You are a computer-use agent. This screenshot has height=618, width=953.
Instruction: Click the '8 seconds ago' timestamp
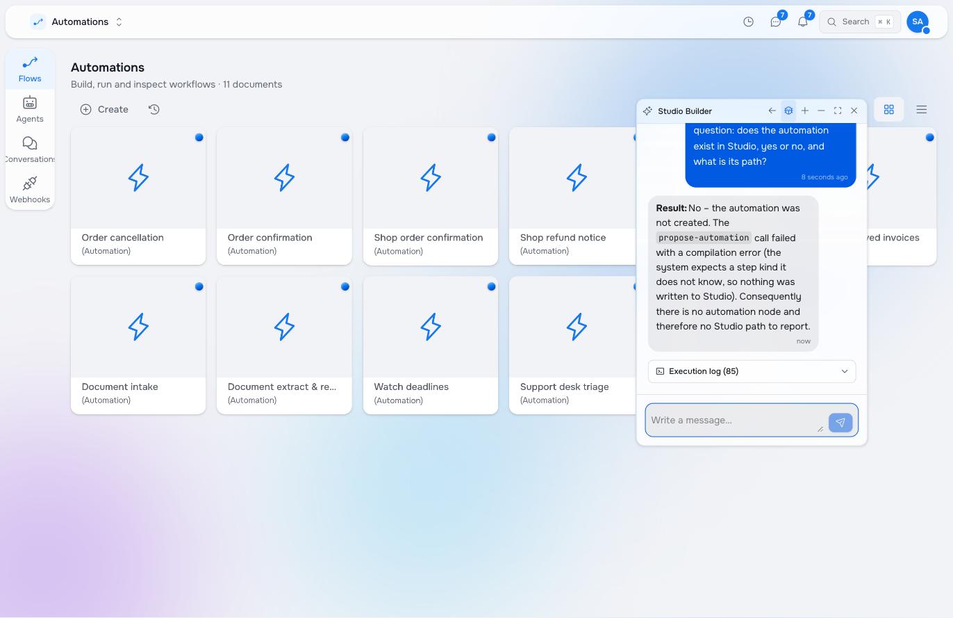click(824, 177)
